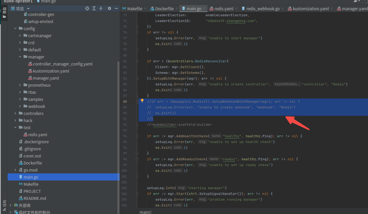The width and height of the screenshot is (368, 214).
Task: Click the setup-envtest file icon
Action: tap(26, 21)
